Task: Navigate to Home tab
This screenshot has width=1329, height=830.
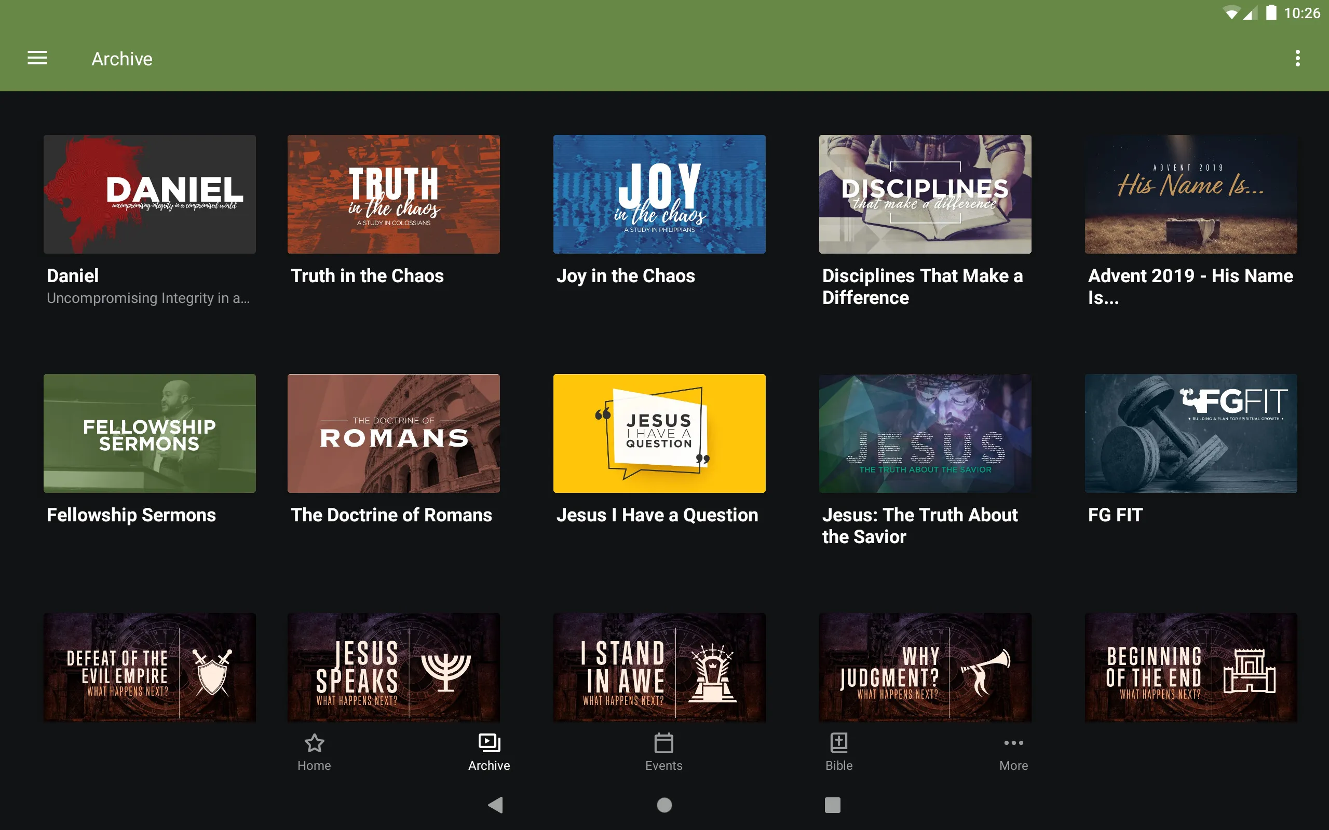Action: pyautogui.click(x=314, y=752)
